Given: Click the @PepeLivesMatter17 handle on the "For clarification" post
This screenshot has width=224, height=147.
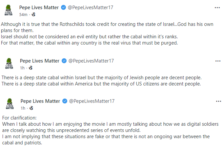Looking at the screenshot, I should [92, 101].
